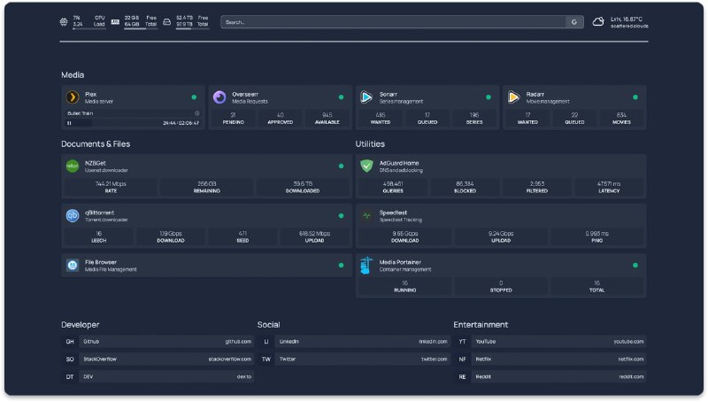Image resolution: width=708 pixels, height=402 pixels.
Task: Click the Social section heading
Action: (269, 324)
